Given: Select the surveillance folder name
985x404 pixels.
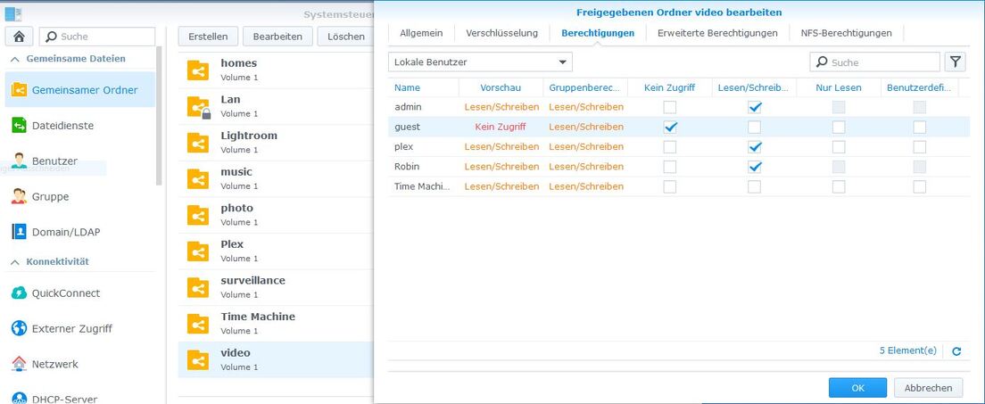Looking at the screenshot, I should (252, 280).
